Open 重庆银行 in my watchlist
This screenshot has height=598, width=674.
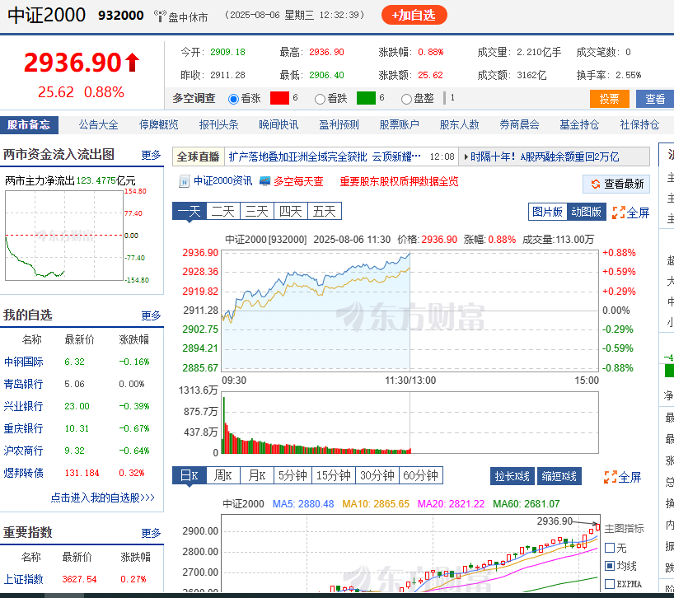coord(24,429)
